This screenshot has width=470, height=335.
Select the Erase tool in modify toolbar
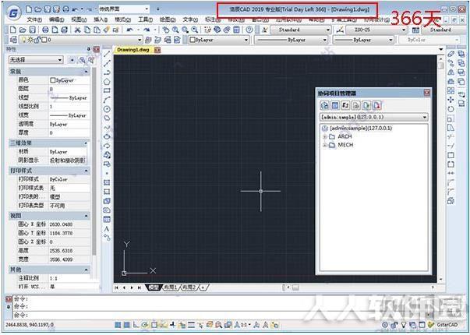click(x=451, y=54)
